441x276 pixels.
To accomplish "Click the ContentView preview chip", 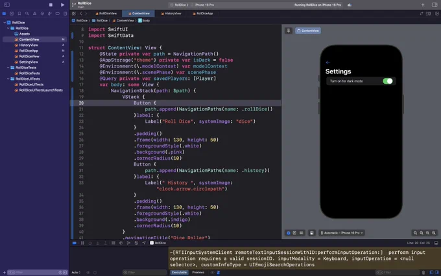I will pyautogui.click(x=308, y=31).
